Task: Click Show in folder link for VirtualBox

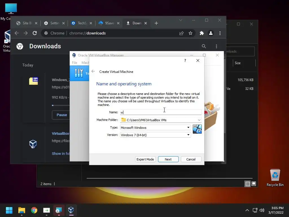Action: pyautogui.click(x=61, y=153)
